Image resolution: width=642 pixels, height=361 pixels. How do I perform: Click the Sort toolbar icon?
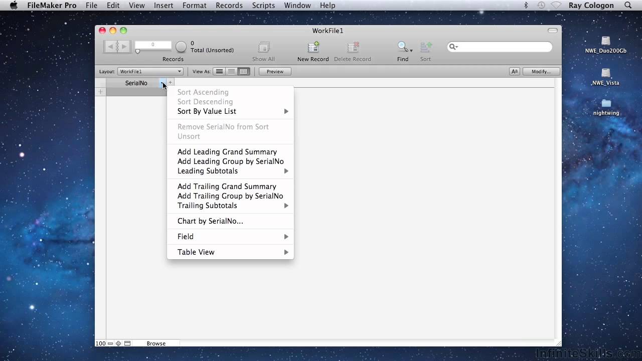click(426, 47)
